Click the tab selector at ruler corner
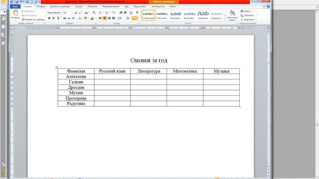The height and width of the screenshot is (179, 319). tap(12, 28)
